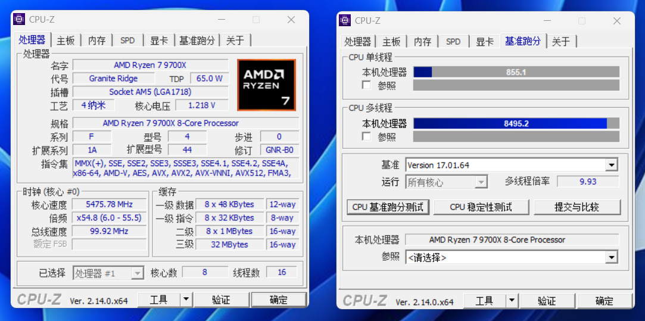Click the 倍频 value x54.8 (6.0 - 55.5)
The height and width of the screenshot is (321, 645).
click(x=109, y=217)
